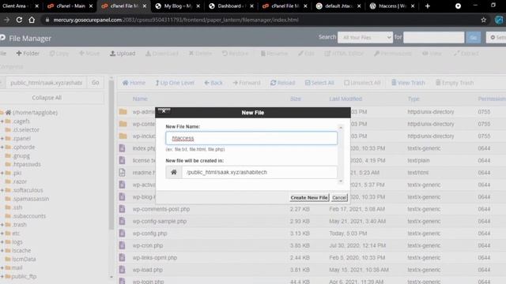Select wp-config.php file
The image size is (506, 284).
(x=149, y=234)
